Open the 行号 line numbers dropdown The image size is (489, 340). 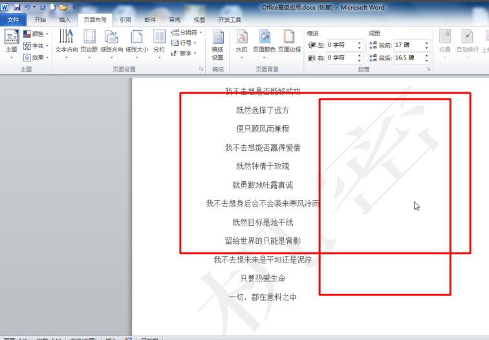[x=184, y=43]
